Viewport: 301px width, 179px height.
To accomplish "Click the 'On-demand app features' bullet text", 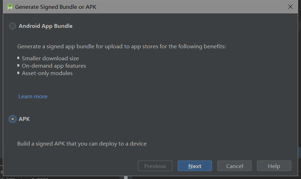I will [x=54, y=66].
